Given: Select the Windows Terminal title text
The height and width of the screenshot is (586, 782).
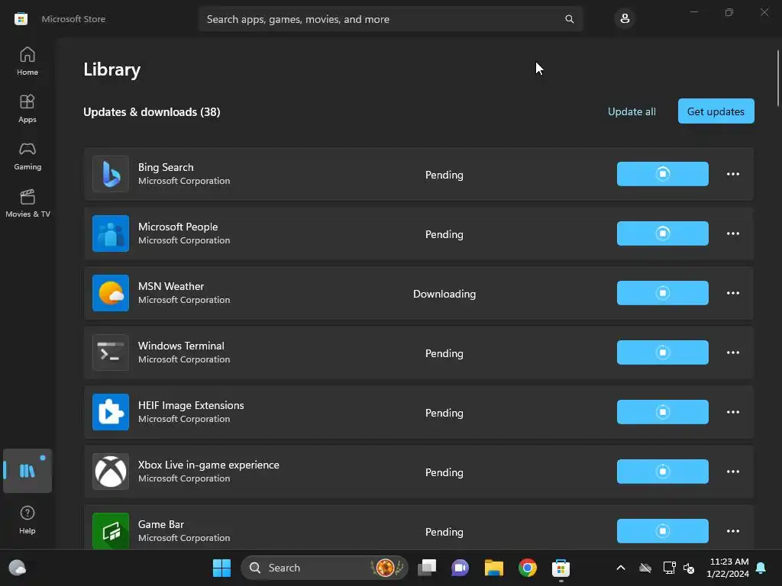Looking at the screenshot, I should pos(181,346).
